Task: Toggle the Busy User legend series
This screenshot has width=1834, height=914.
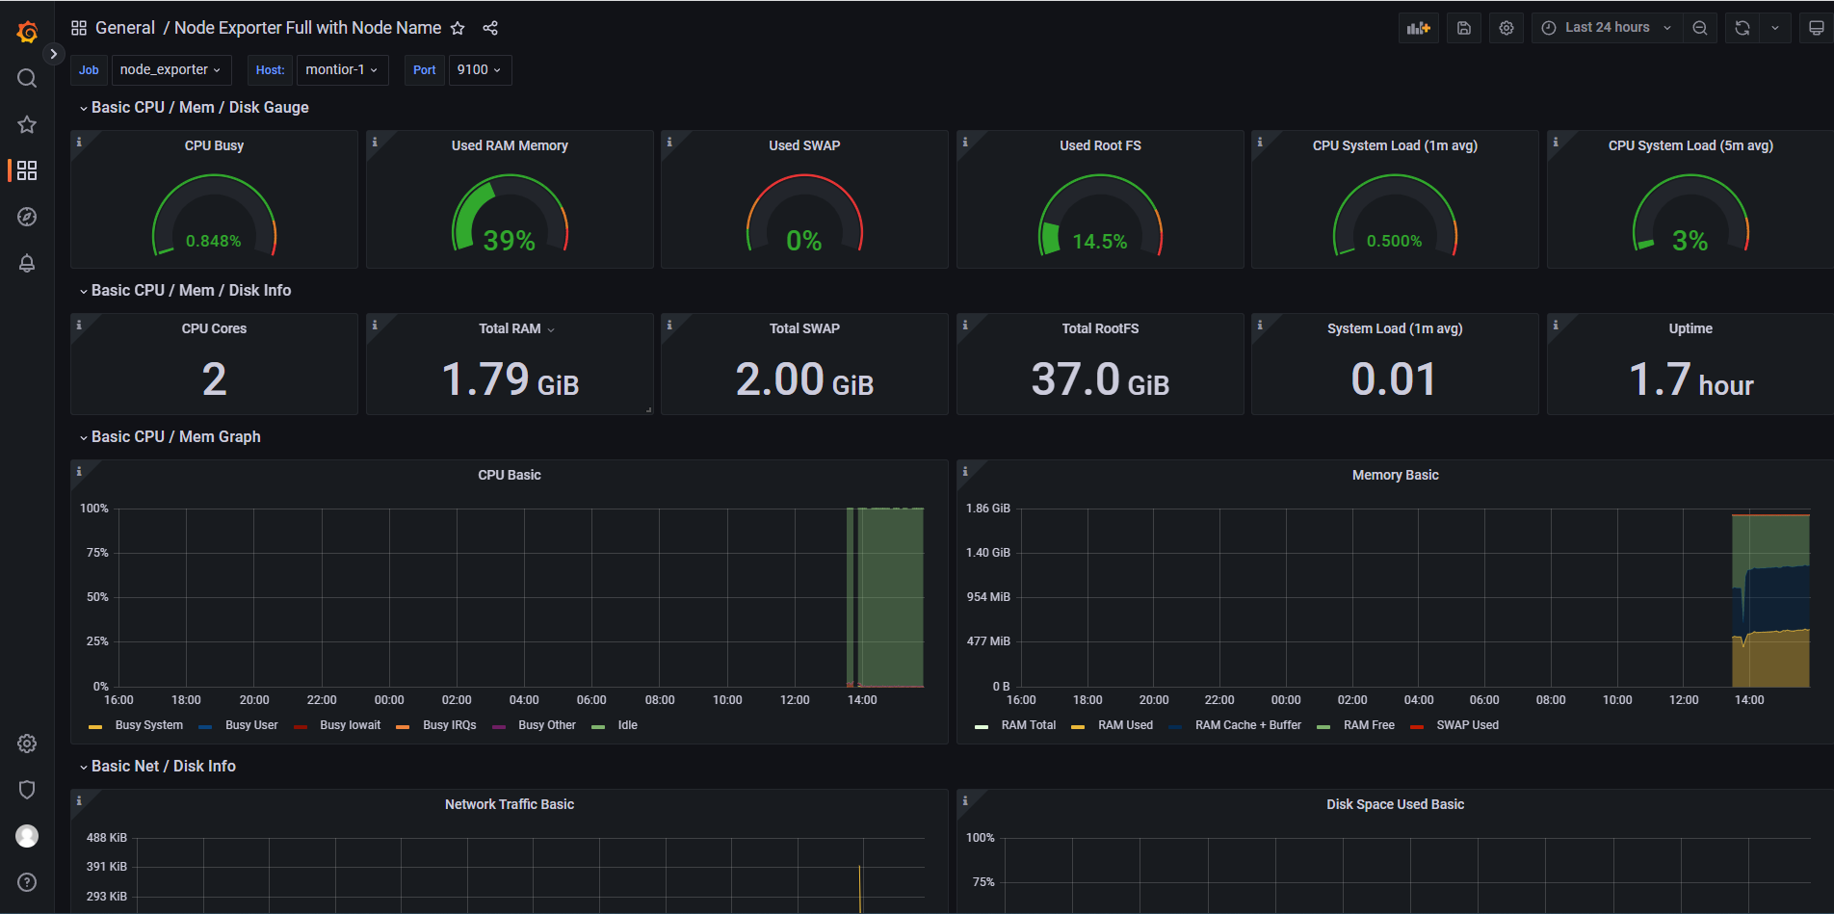Action: coord(251,725)
